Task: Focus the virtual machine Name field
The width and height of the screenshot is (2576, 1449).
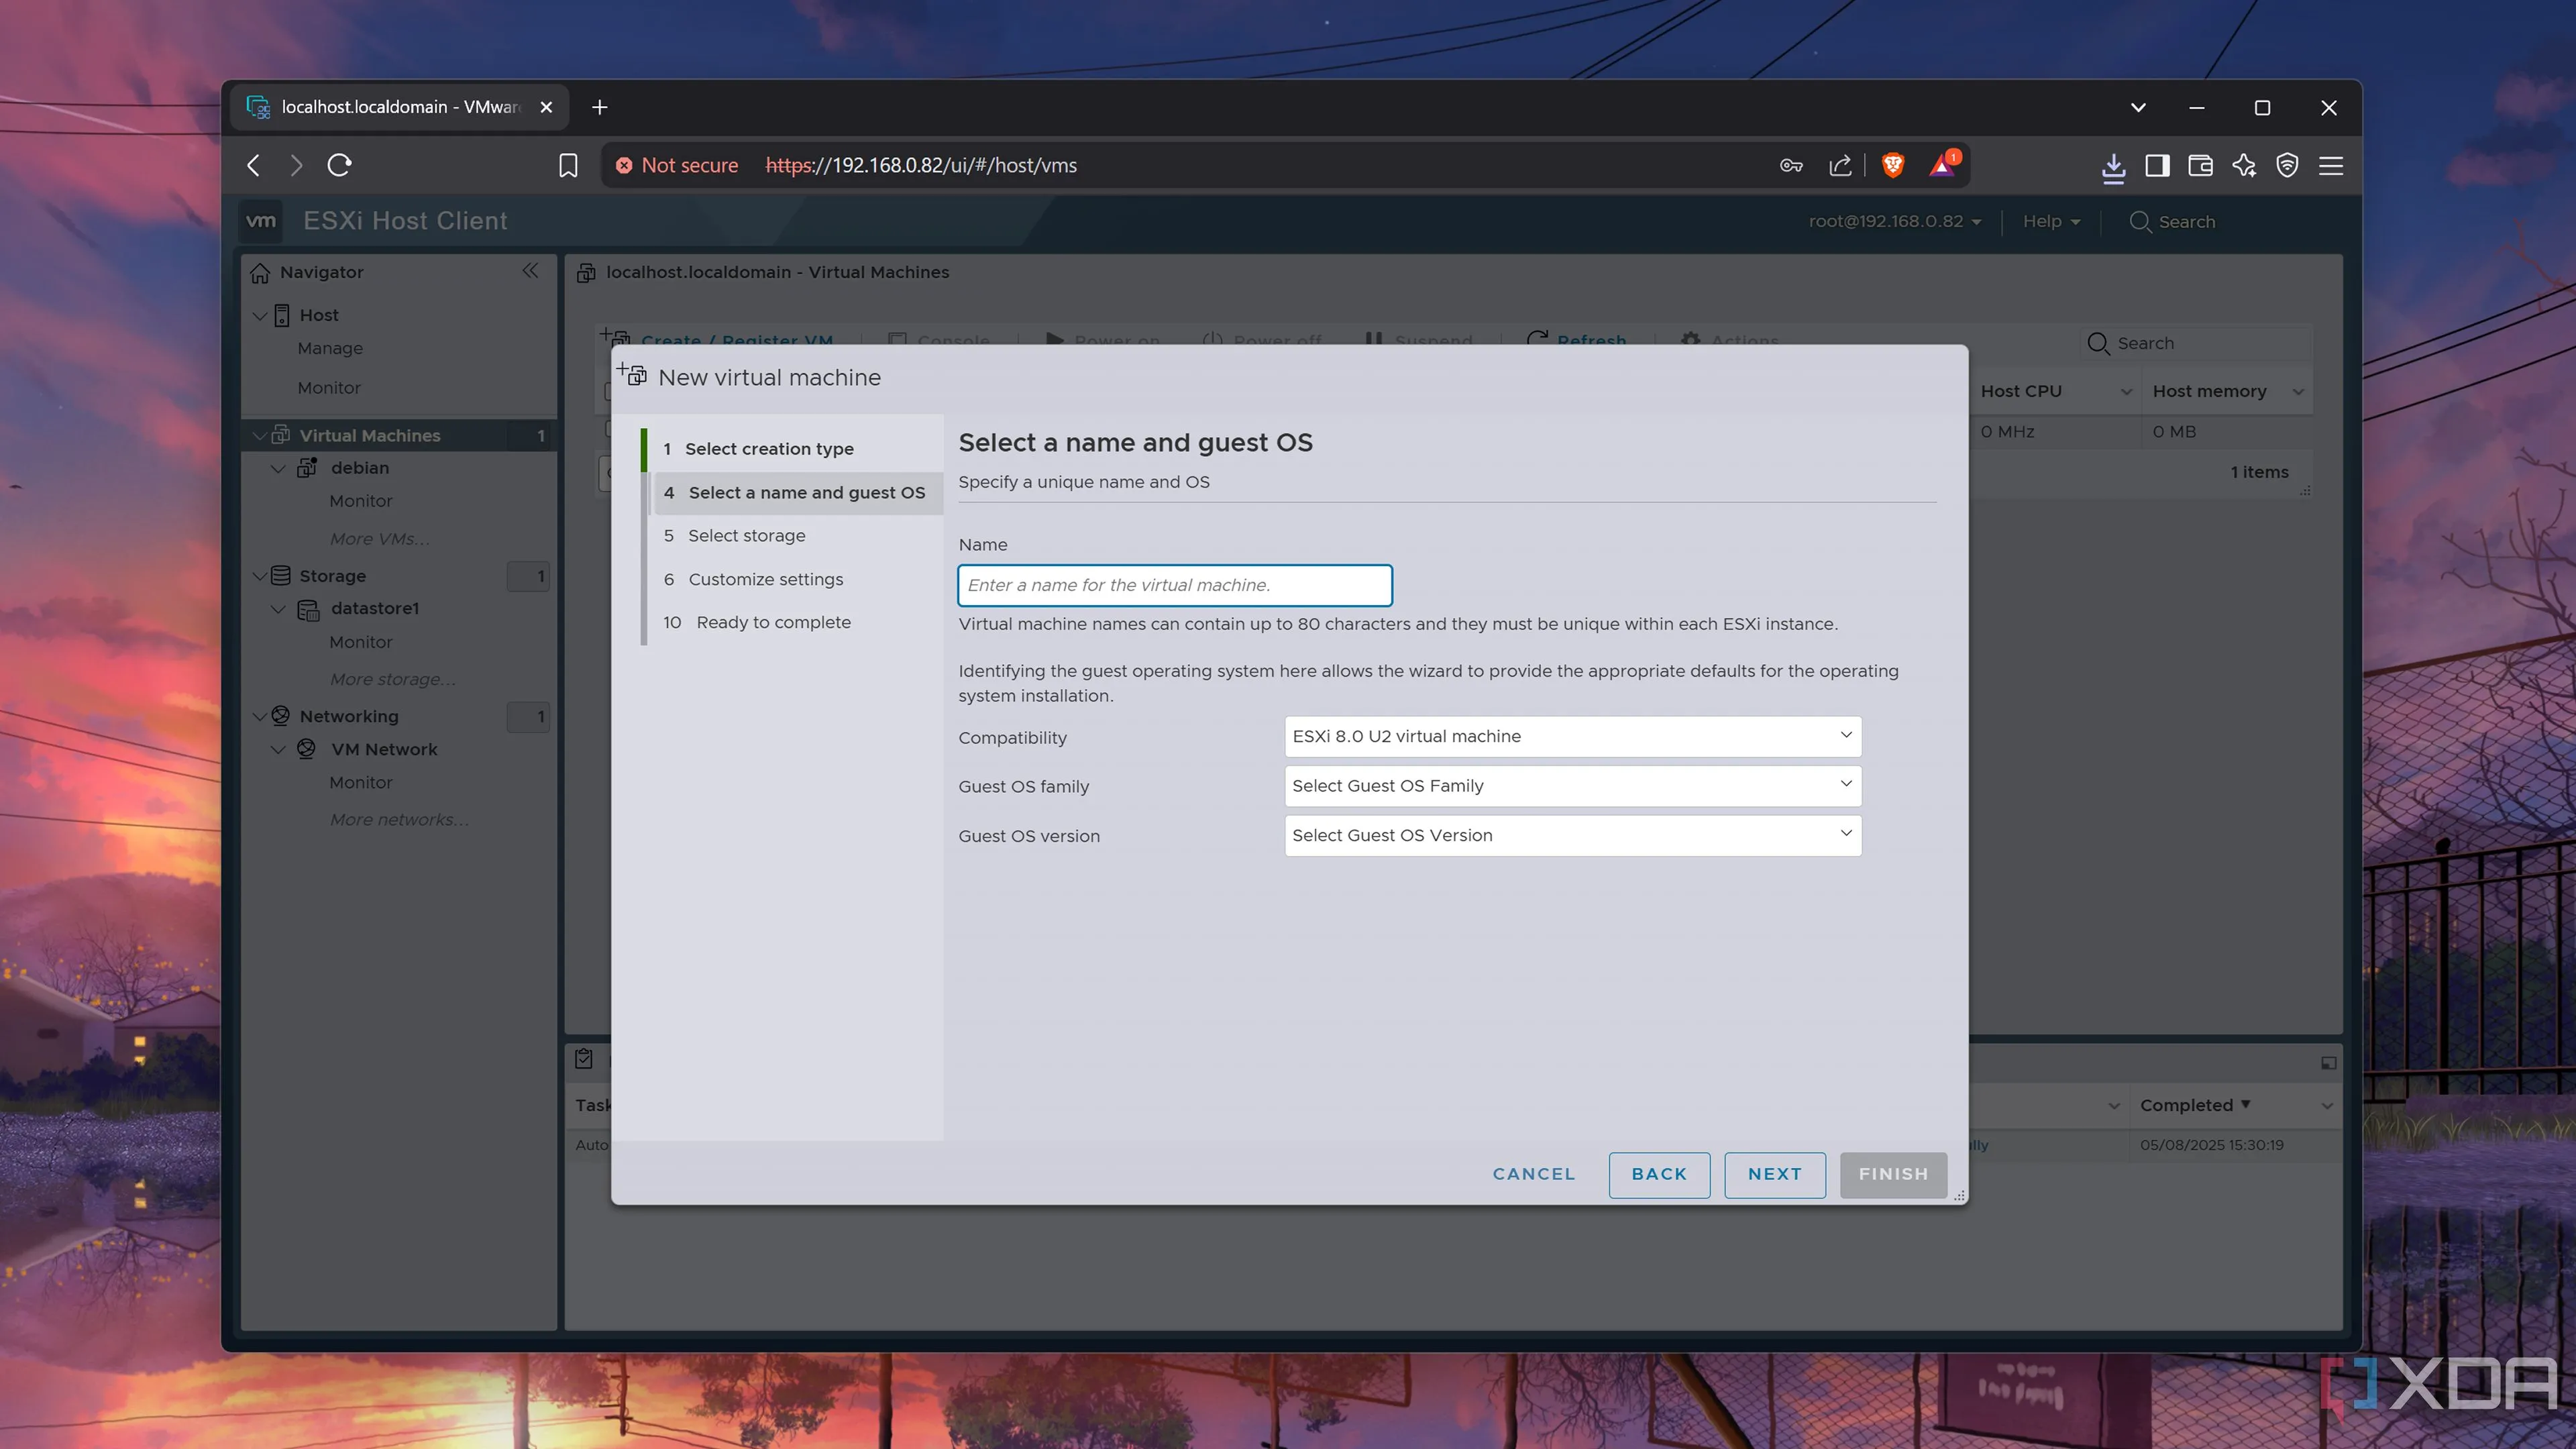Action: click(1174, 585)
